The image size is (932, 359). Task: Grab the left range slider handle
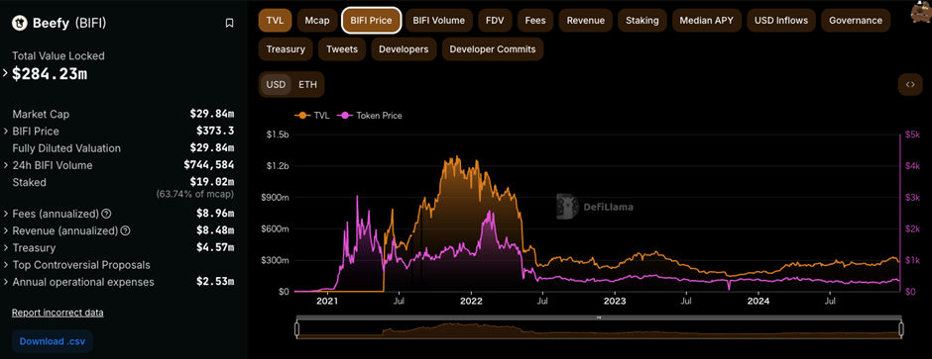296,329
